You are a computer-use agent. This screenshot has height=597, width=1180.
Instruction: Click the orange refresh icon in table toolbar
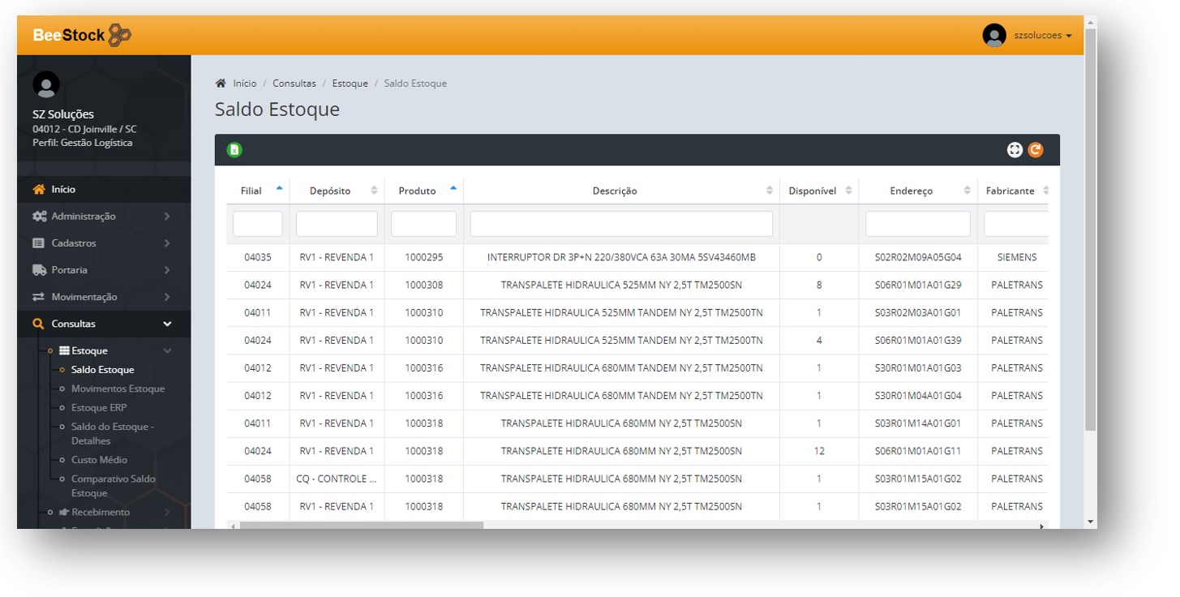(1035, 150)
